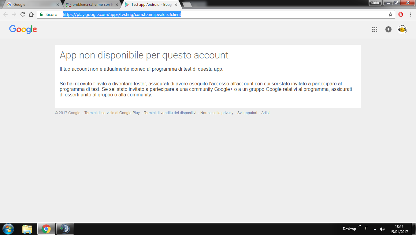Open the Sviluppatori link
This screenshot has height=235, width=416.
click(x=247, y=113)
